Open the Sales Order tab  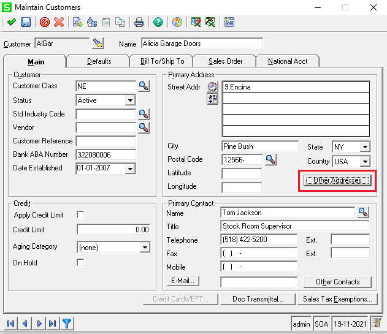pos(225,61)
